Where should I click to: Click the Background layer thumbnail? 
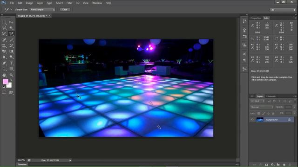coord(260,120)
